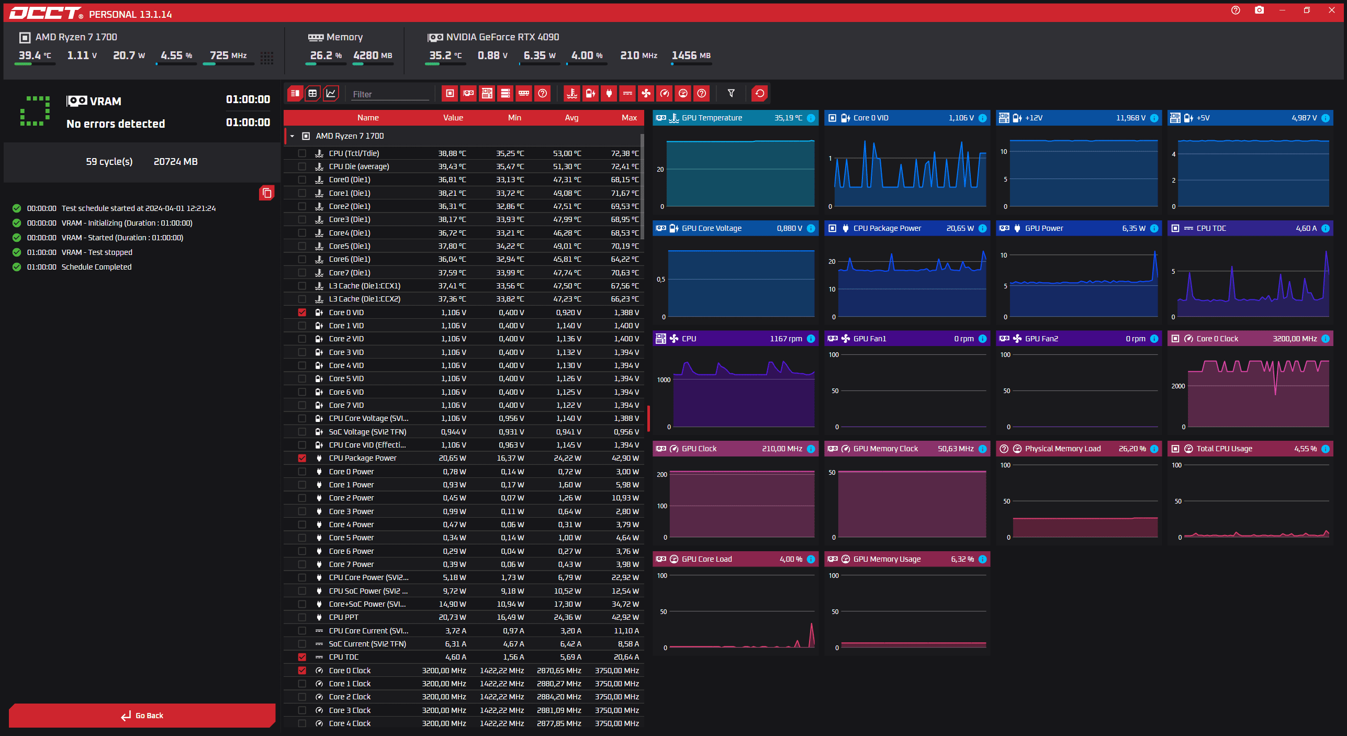Image resolution: width=1347 pixels, height=736 pixels.
Task: Switch to the table view mode
Action: coord(312,94)
